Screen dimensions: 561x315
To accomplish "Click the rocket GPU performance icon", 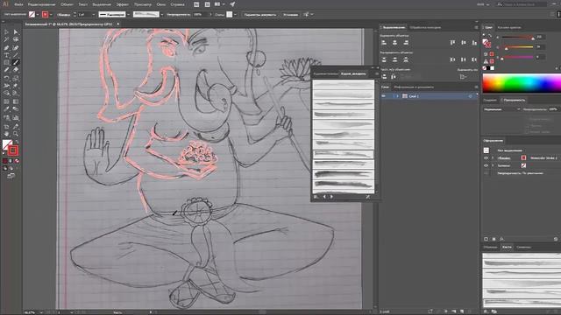I will 232,4.
